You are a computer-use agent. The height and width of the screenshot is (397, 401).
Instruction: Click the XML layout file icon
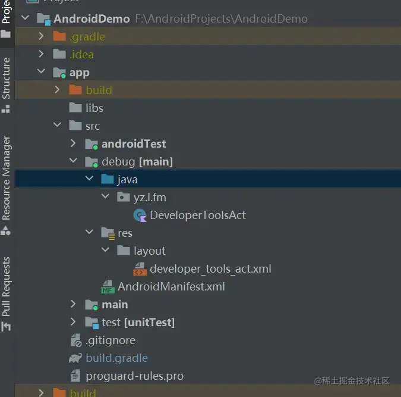pos(140,269)
